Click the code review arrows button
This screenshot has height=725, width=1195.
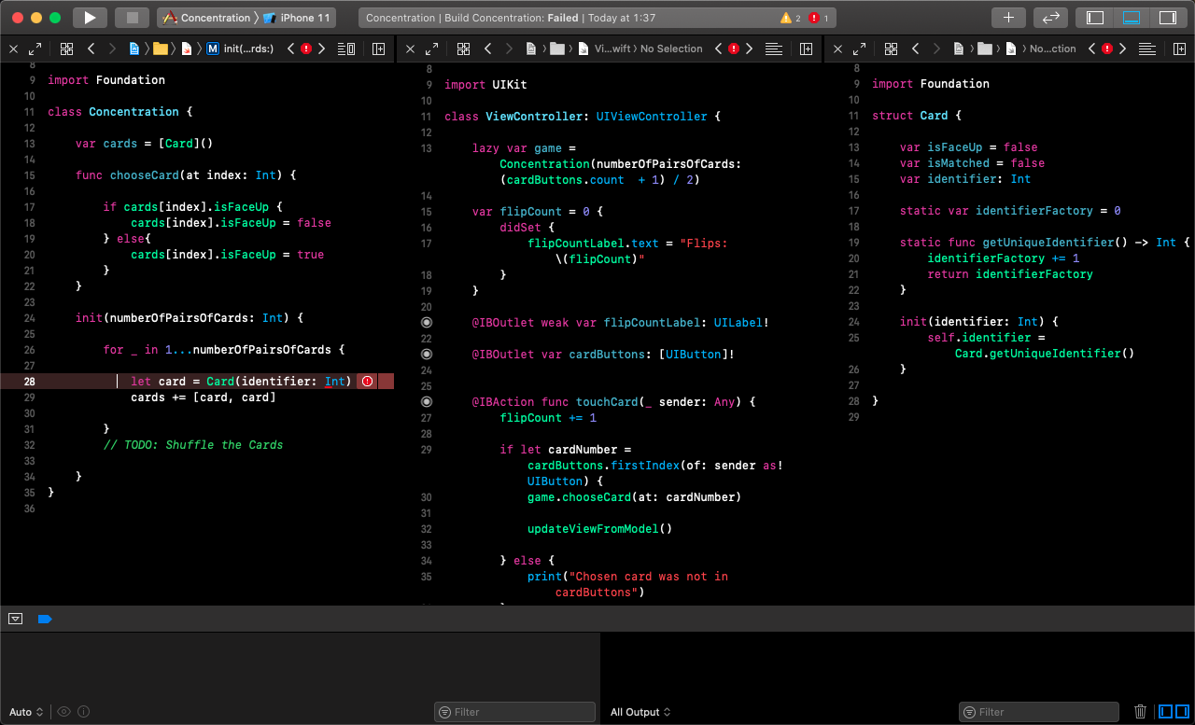coord(1050,18)
